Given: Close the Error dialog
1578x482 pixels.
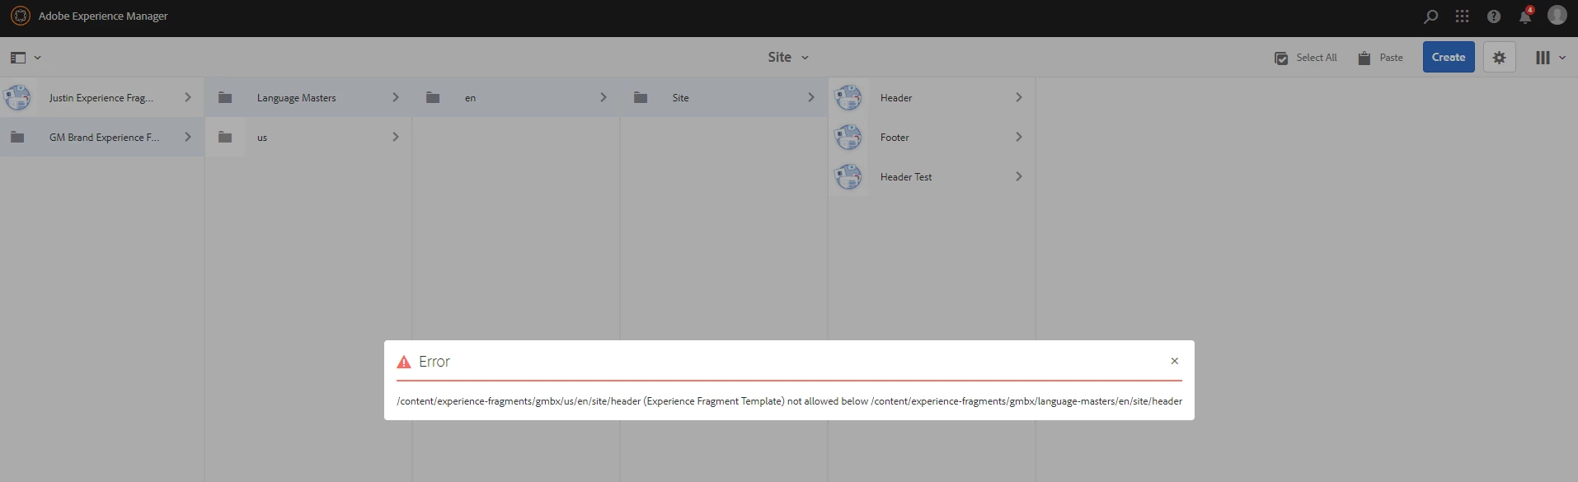Looking at the screenshot, I should click(1174, 361).
